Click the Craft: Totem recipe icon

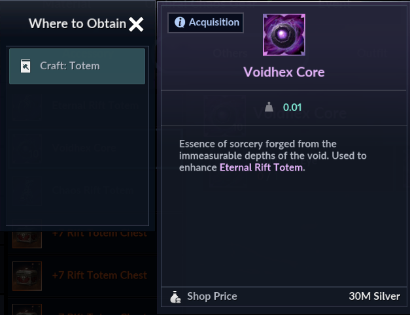coord(26,66)
